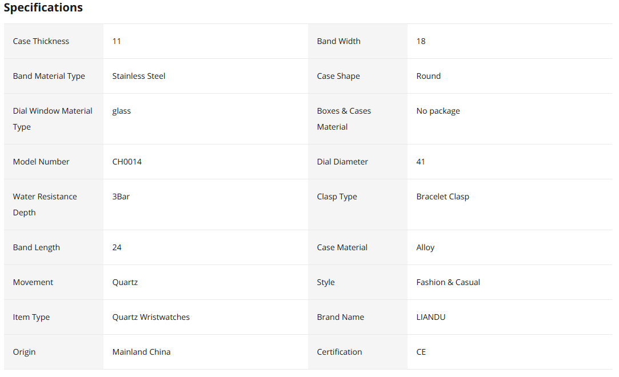Select the CE certification value
This screenshot has width=619, height=377.
421,352
